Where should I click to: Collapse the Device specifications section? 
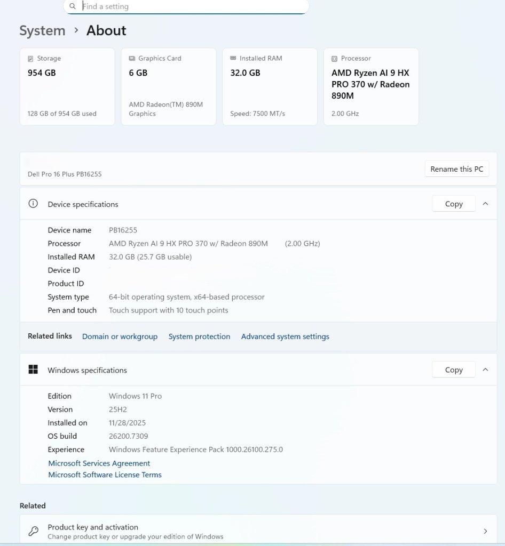click(x=485, y=204)
